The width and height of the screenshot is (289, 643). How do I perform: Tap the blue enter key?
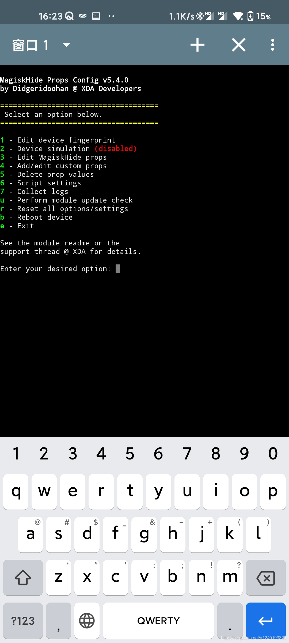(266, 620)
